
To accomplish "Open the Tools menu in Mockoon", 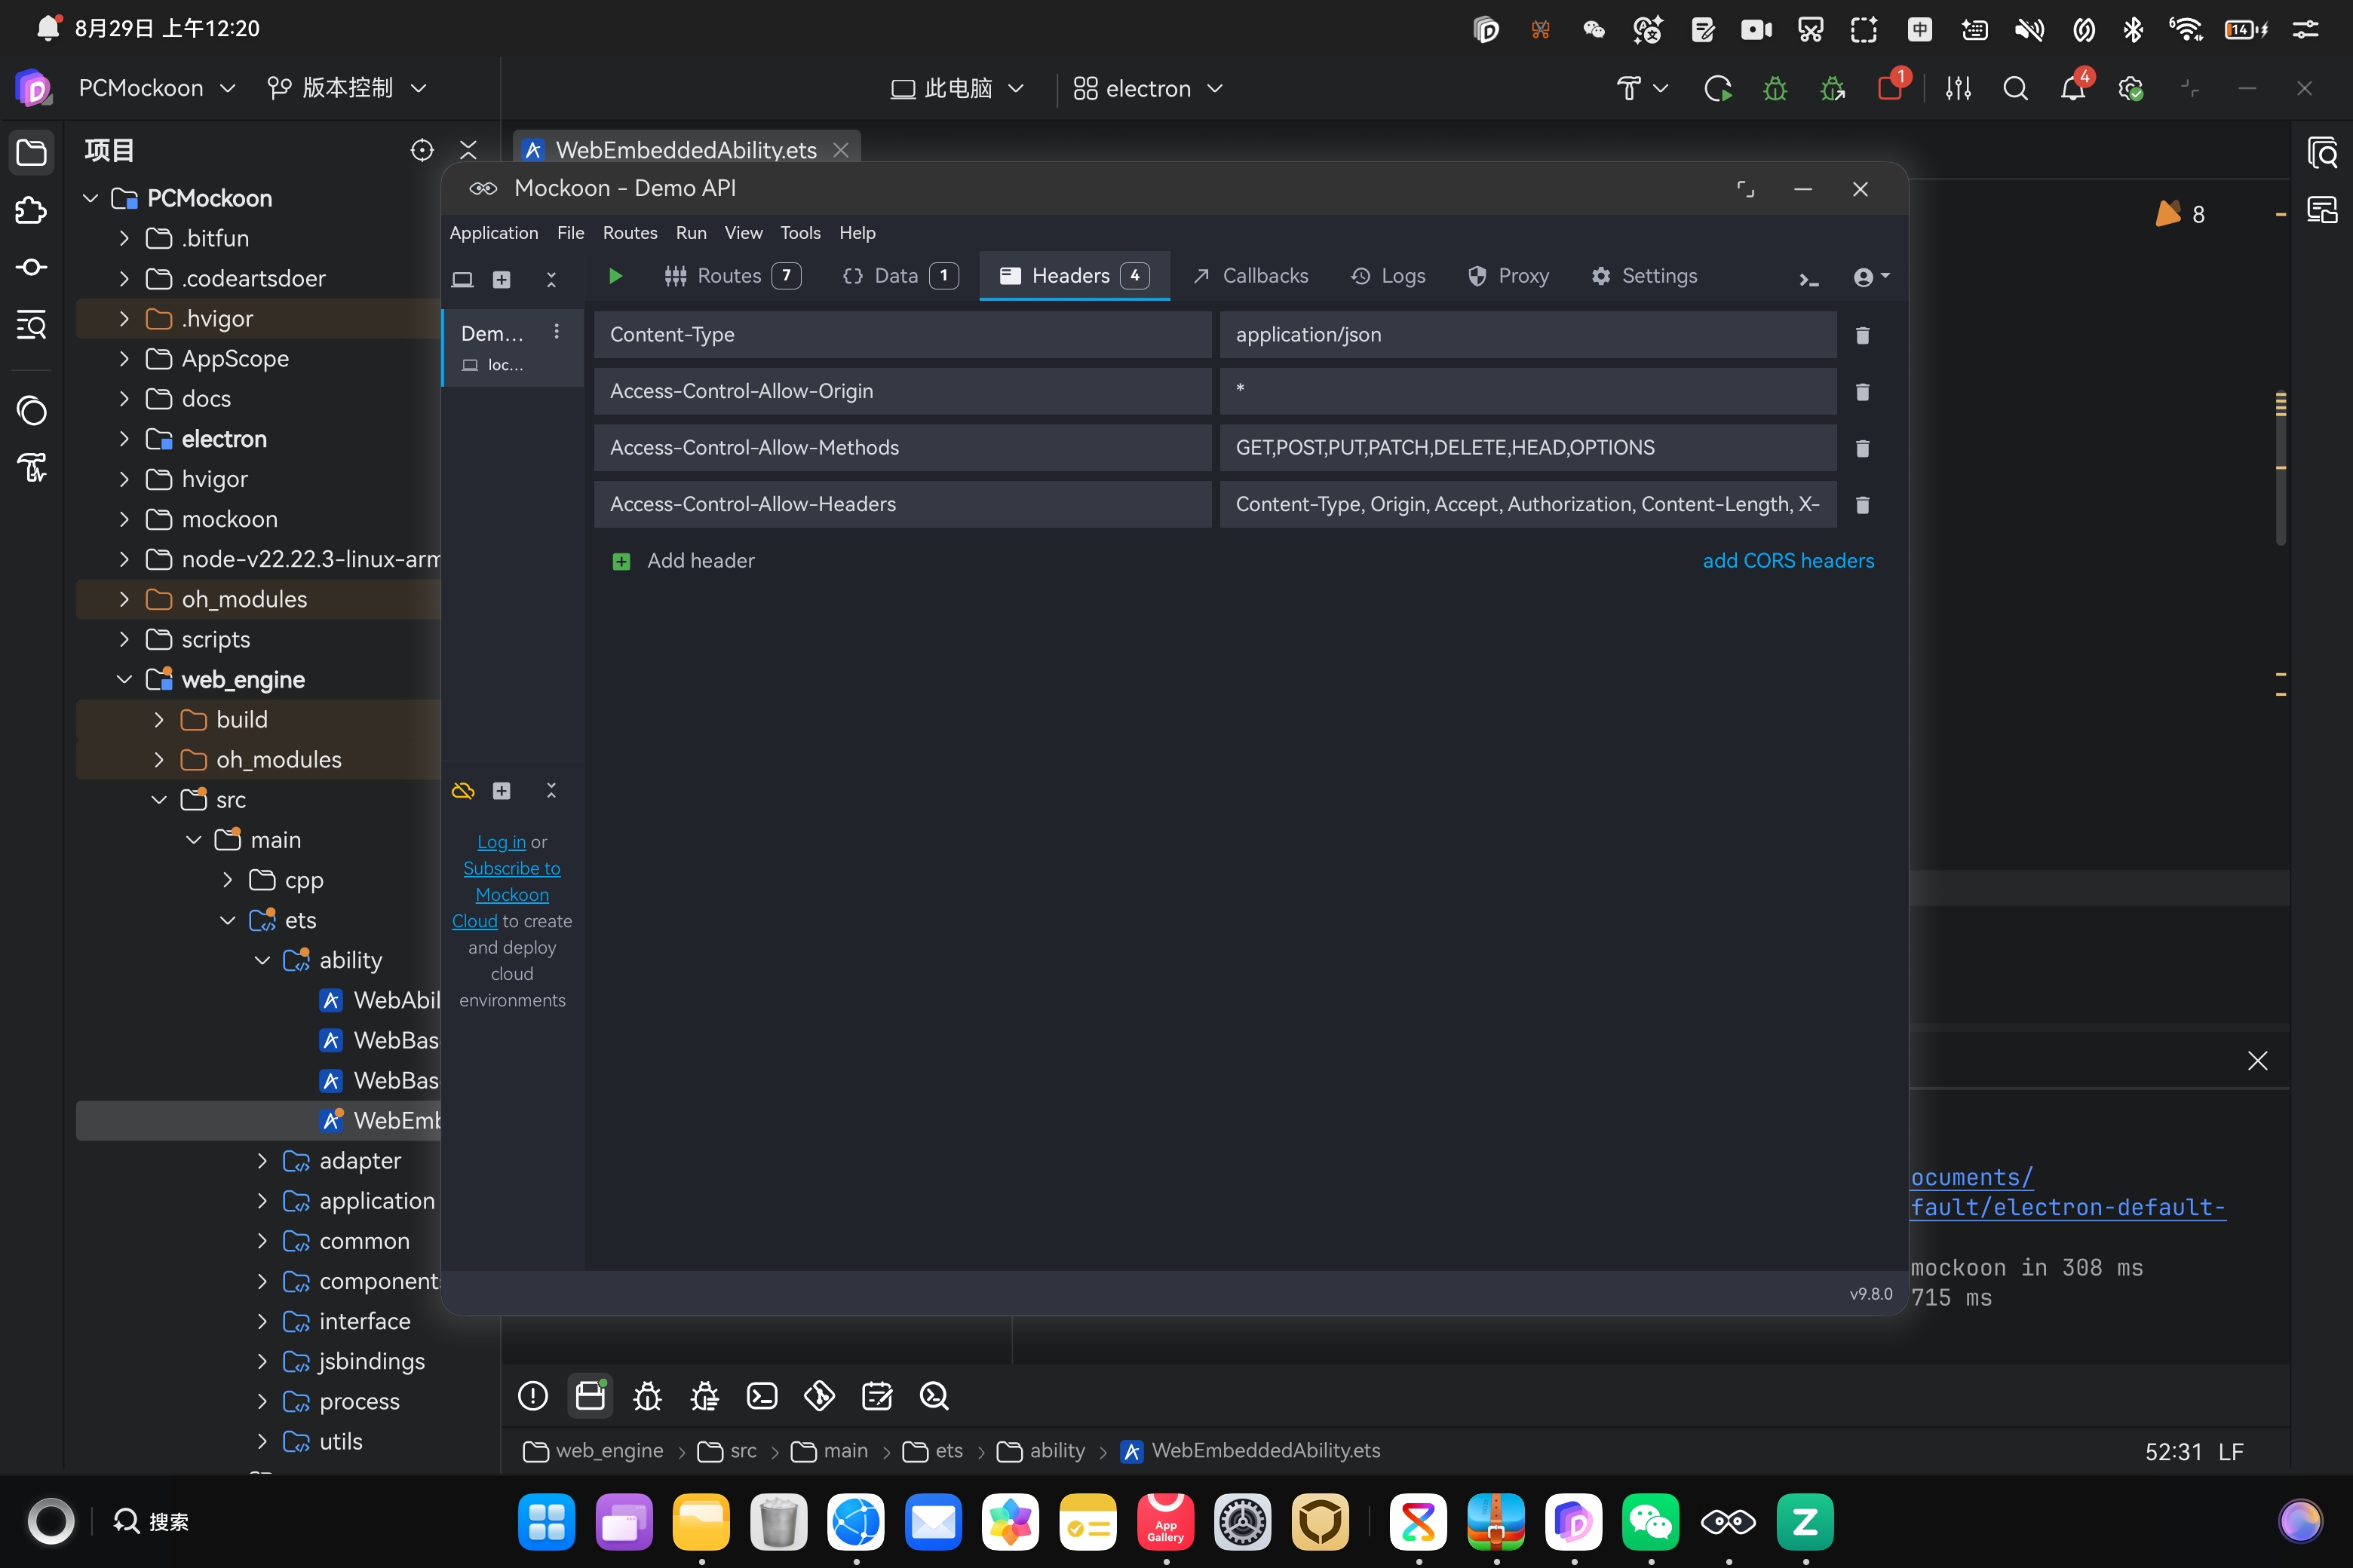I will click(x=800, y=233).
